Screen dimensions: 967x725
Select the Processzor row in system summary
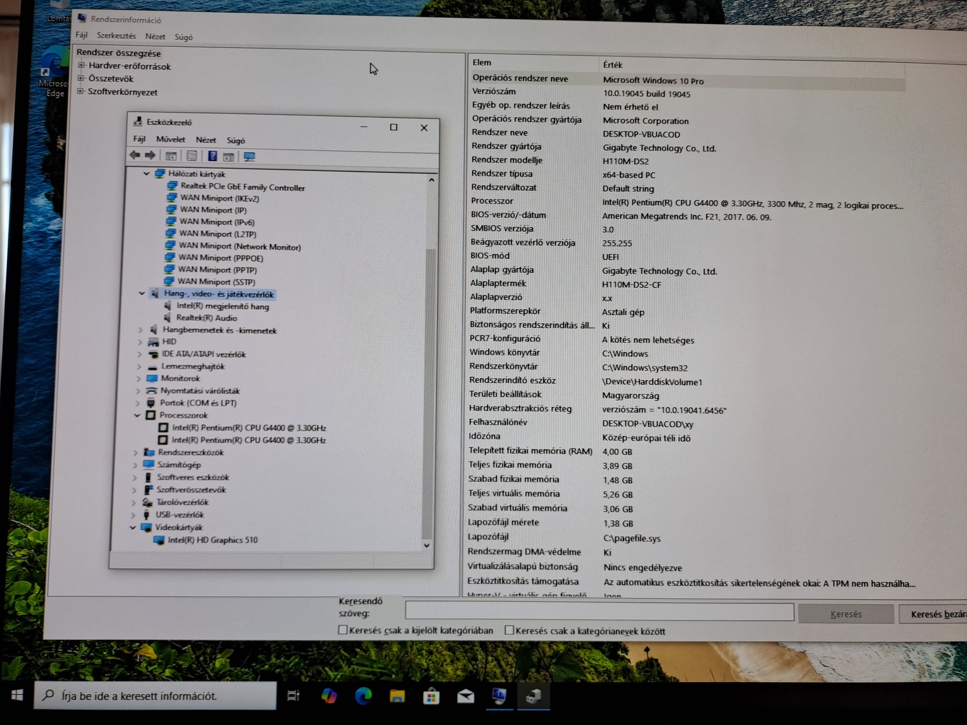pos(687,203)
